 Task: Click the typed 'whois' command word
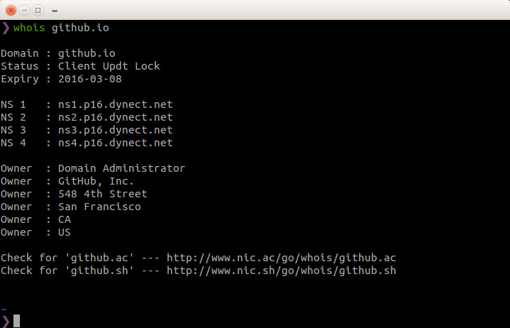click(29, 28)
